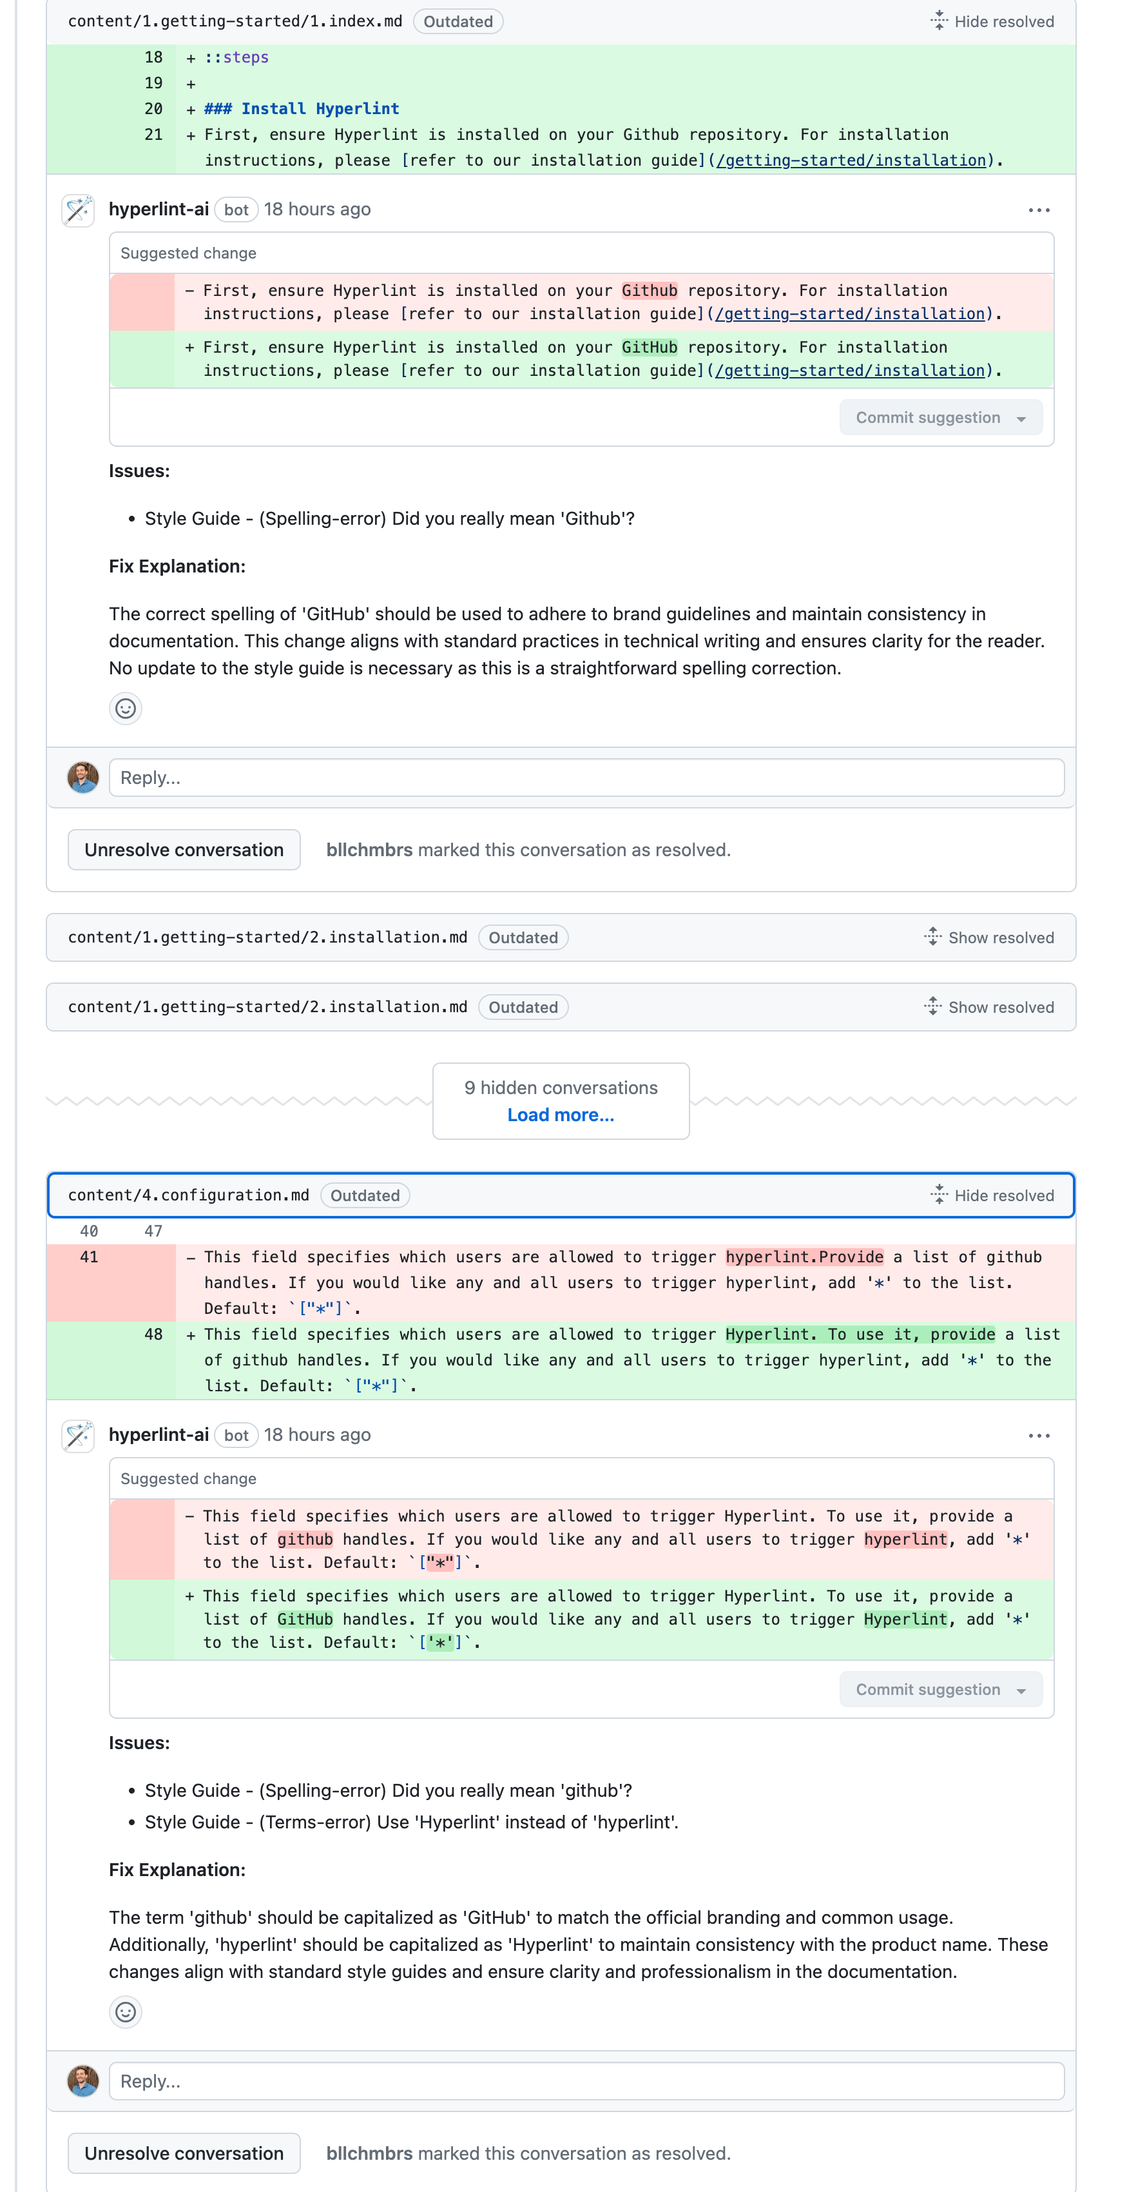This screenshot has height=2192, width=1147.
Task: Open the three-dot menu on first hyperlint-ai comment
Action: pos(1038,210)
